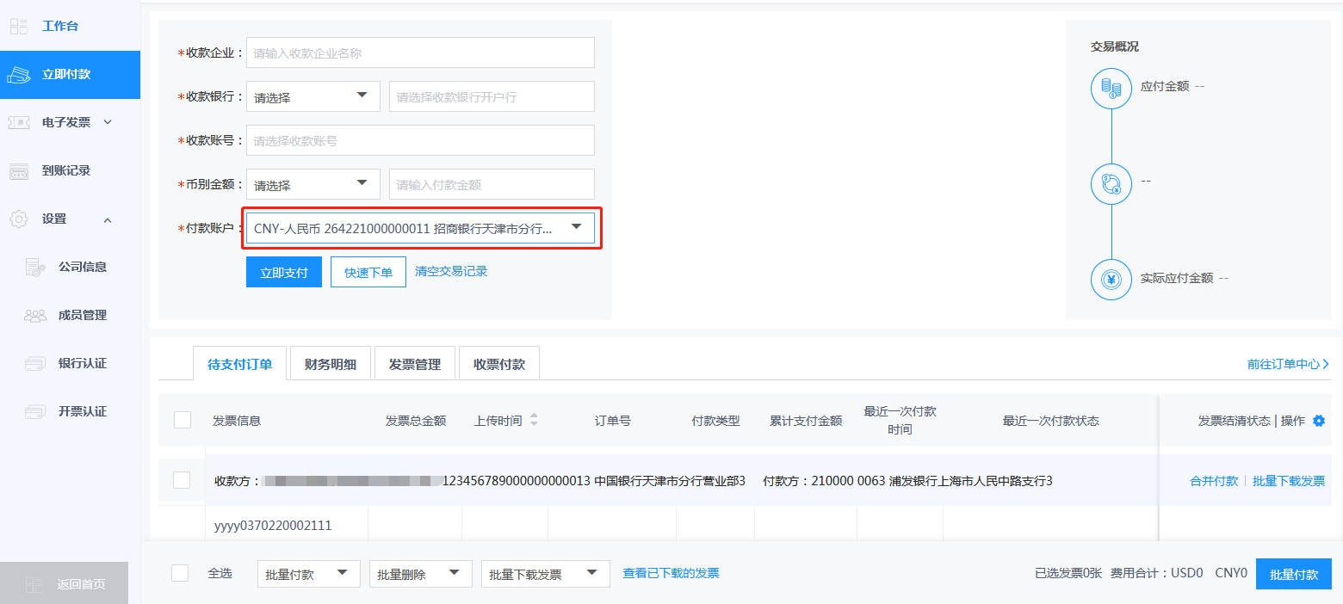Switch to the 发票管理 tab
The height and width of the screenshot is (604, 1343).
tap(414, 364)
